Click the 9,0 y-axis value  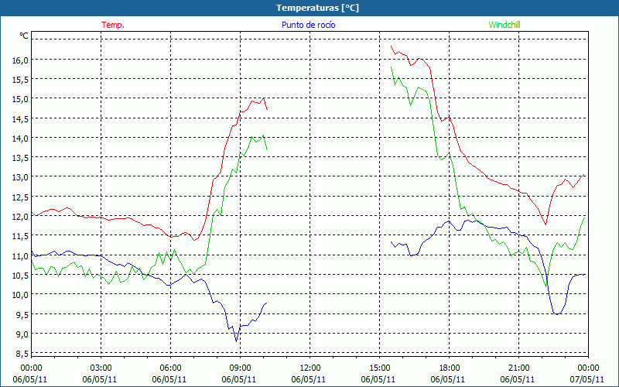click(22, 334)
